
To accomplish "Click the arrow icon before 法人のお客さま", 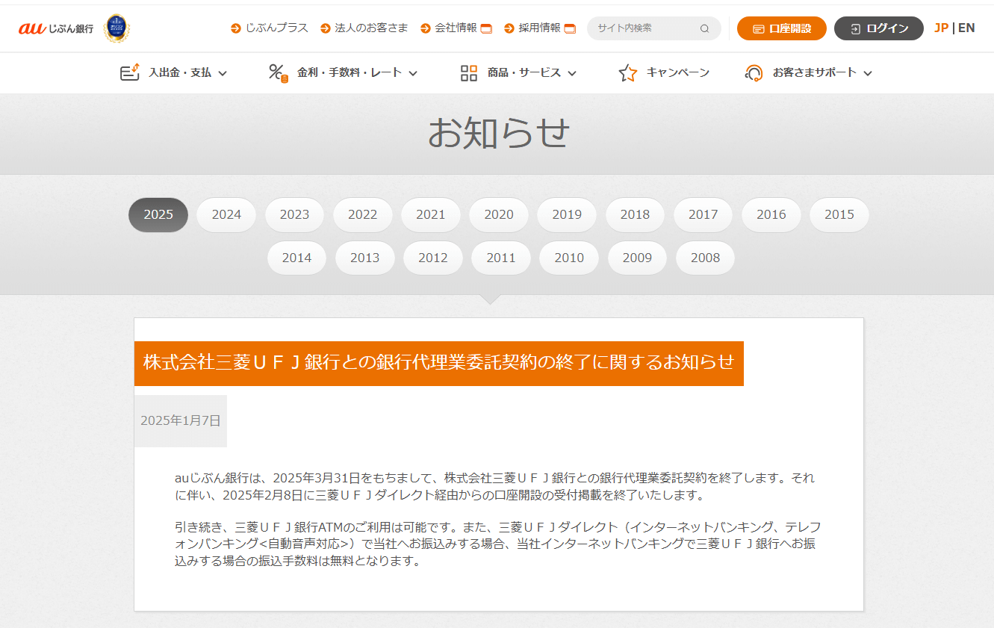I will [x=326, y=28].
